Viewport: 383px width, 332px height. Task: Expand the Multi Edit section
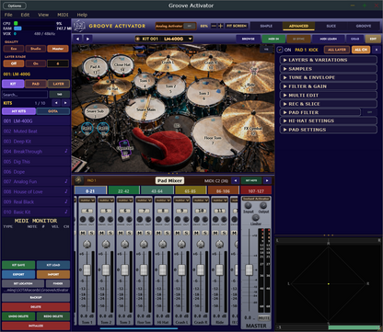pos(329,96)
